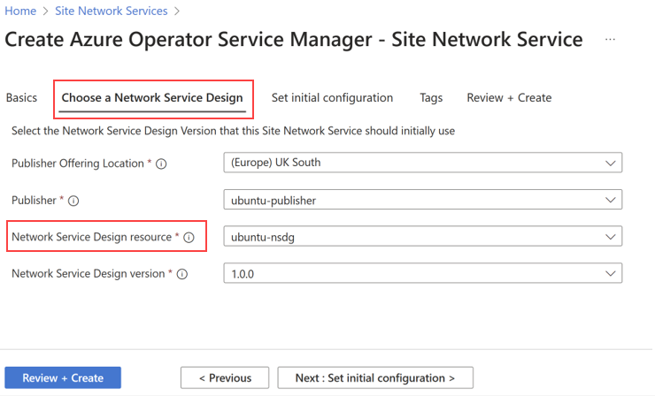Click Next: Set initial configuration button

click(x=375, y=377)
